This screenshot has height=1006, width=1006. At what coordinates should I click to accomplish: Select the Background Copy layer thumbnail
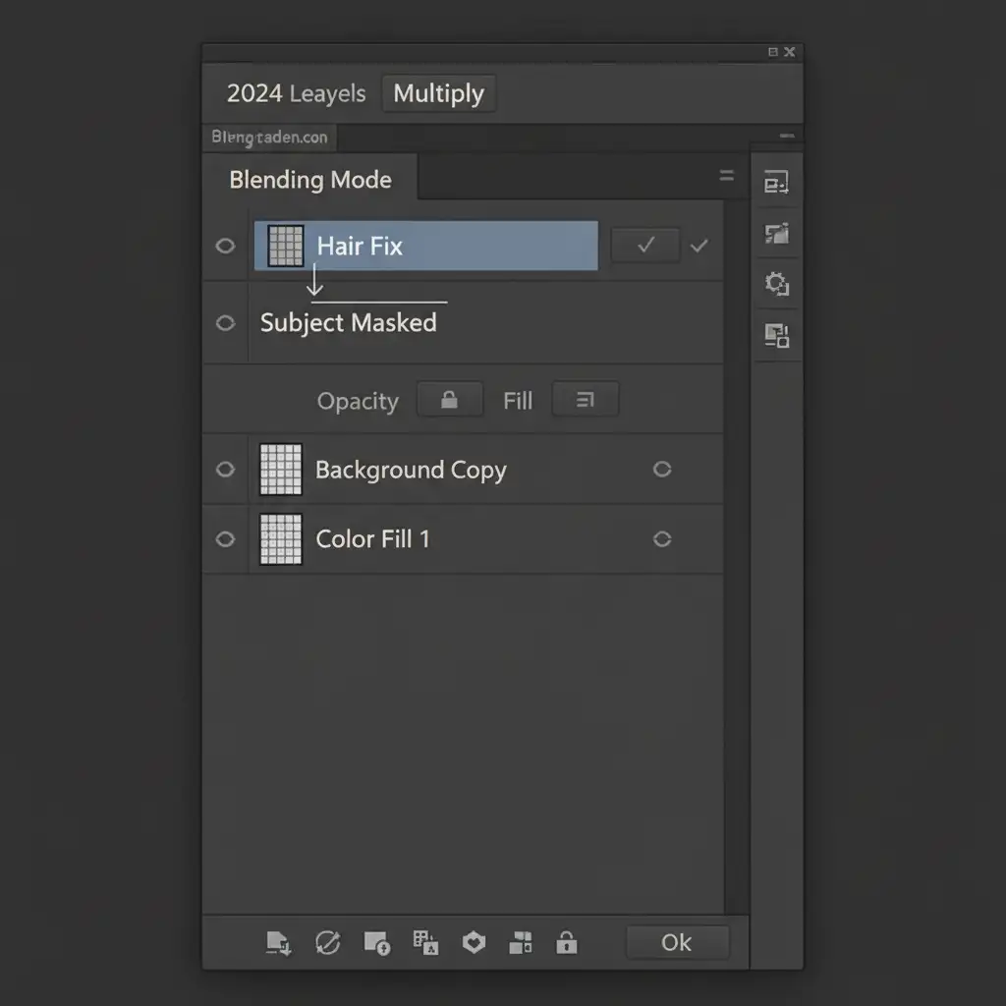click(x=281, y=470)
